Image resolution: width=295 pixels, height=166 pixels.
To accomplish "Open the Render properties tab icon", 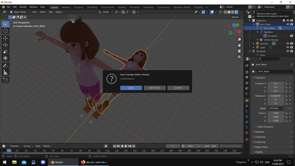I will [x=247, y=72].
